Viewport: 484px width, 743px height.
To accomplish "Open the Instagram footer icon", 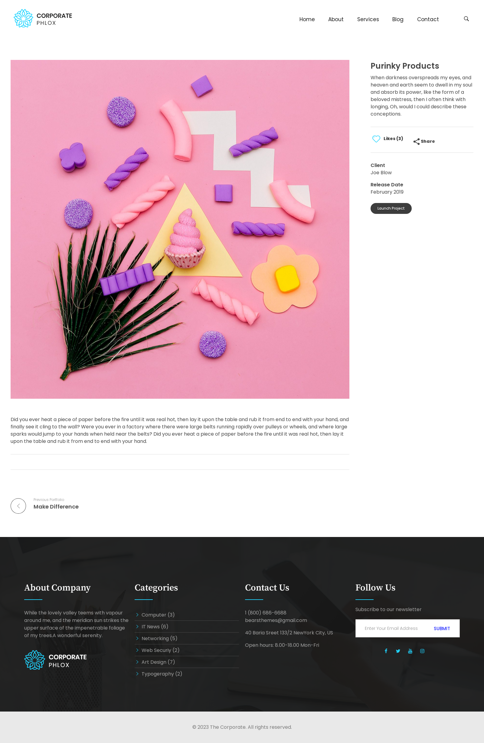I will pyautogui.click(x=422, y=651).
